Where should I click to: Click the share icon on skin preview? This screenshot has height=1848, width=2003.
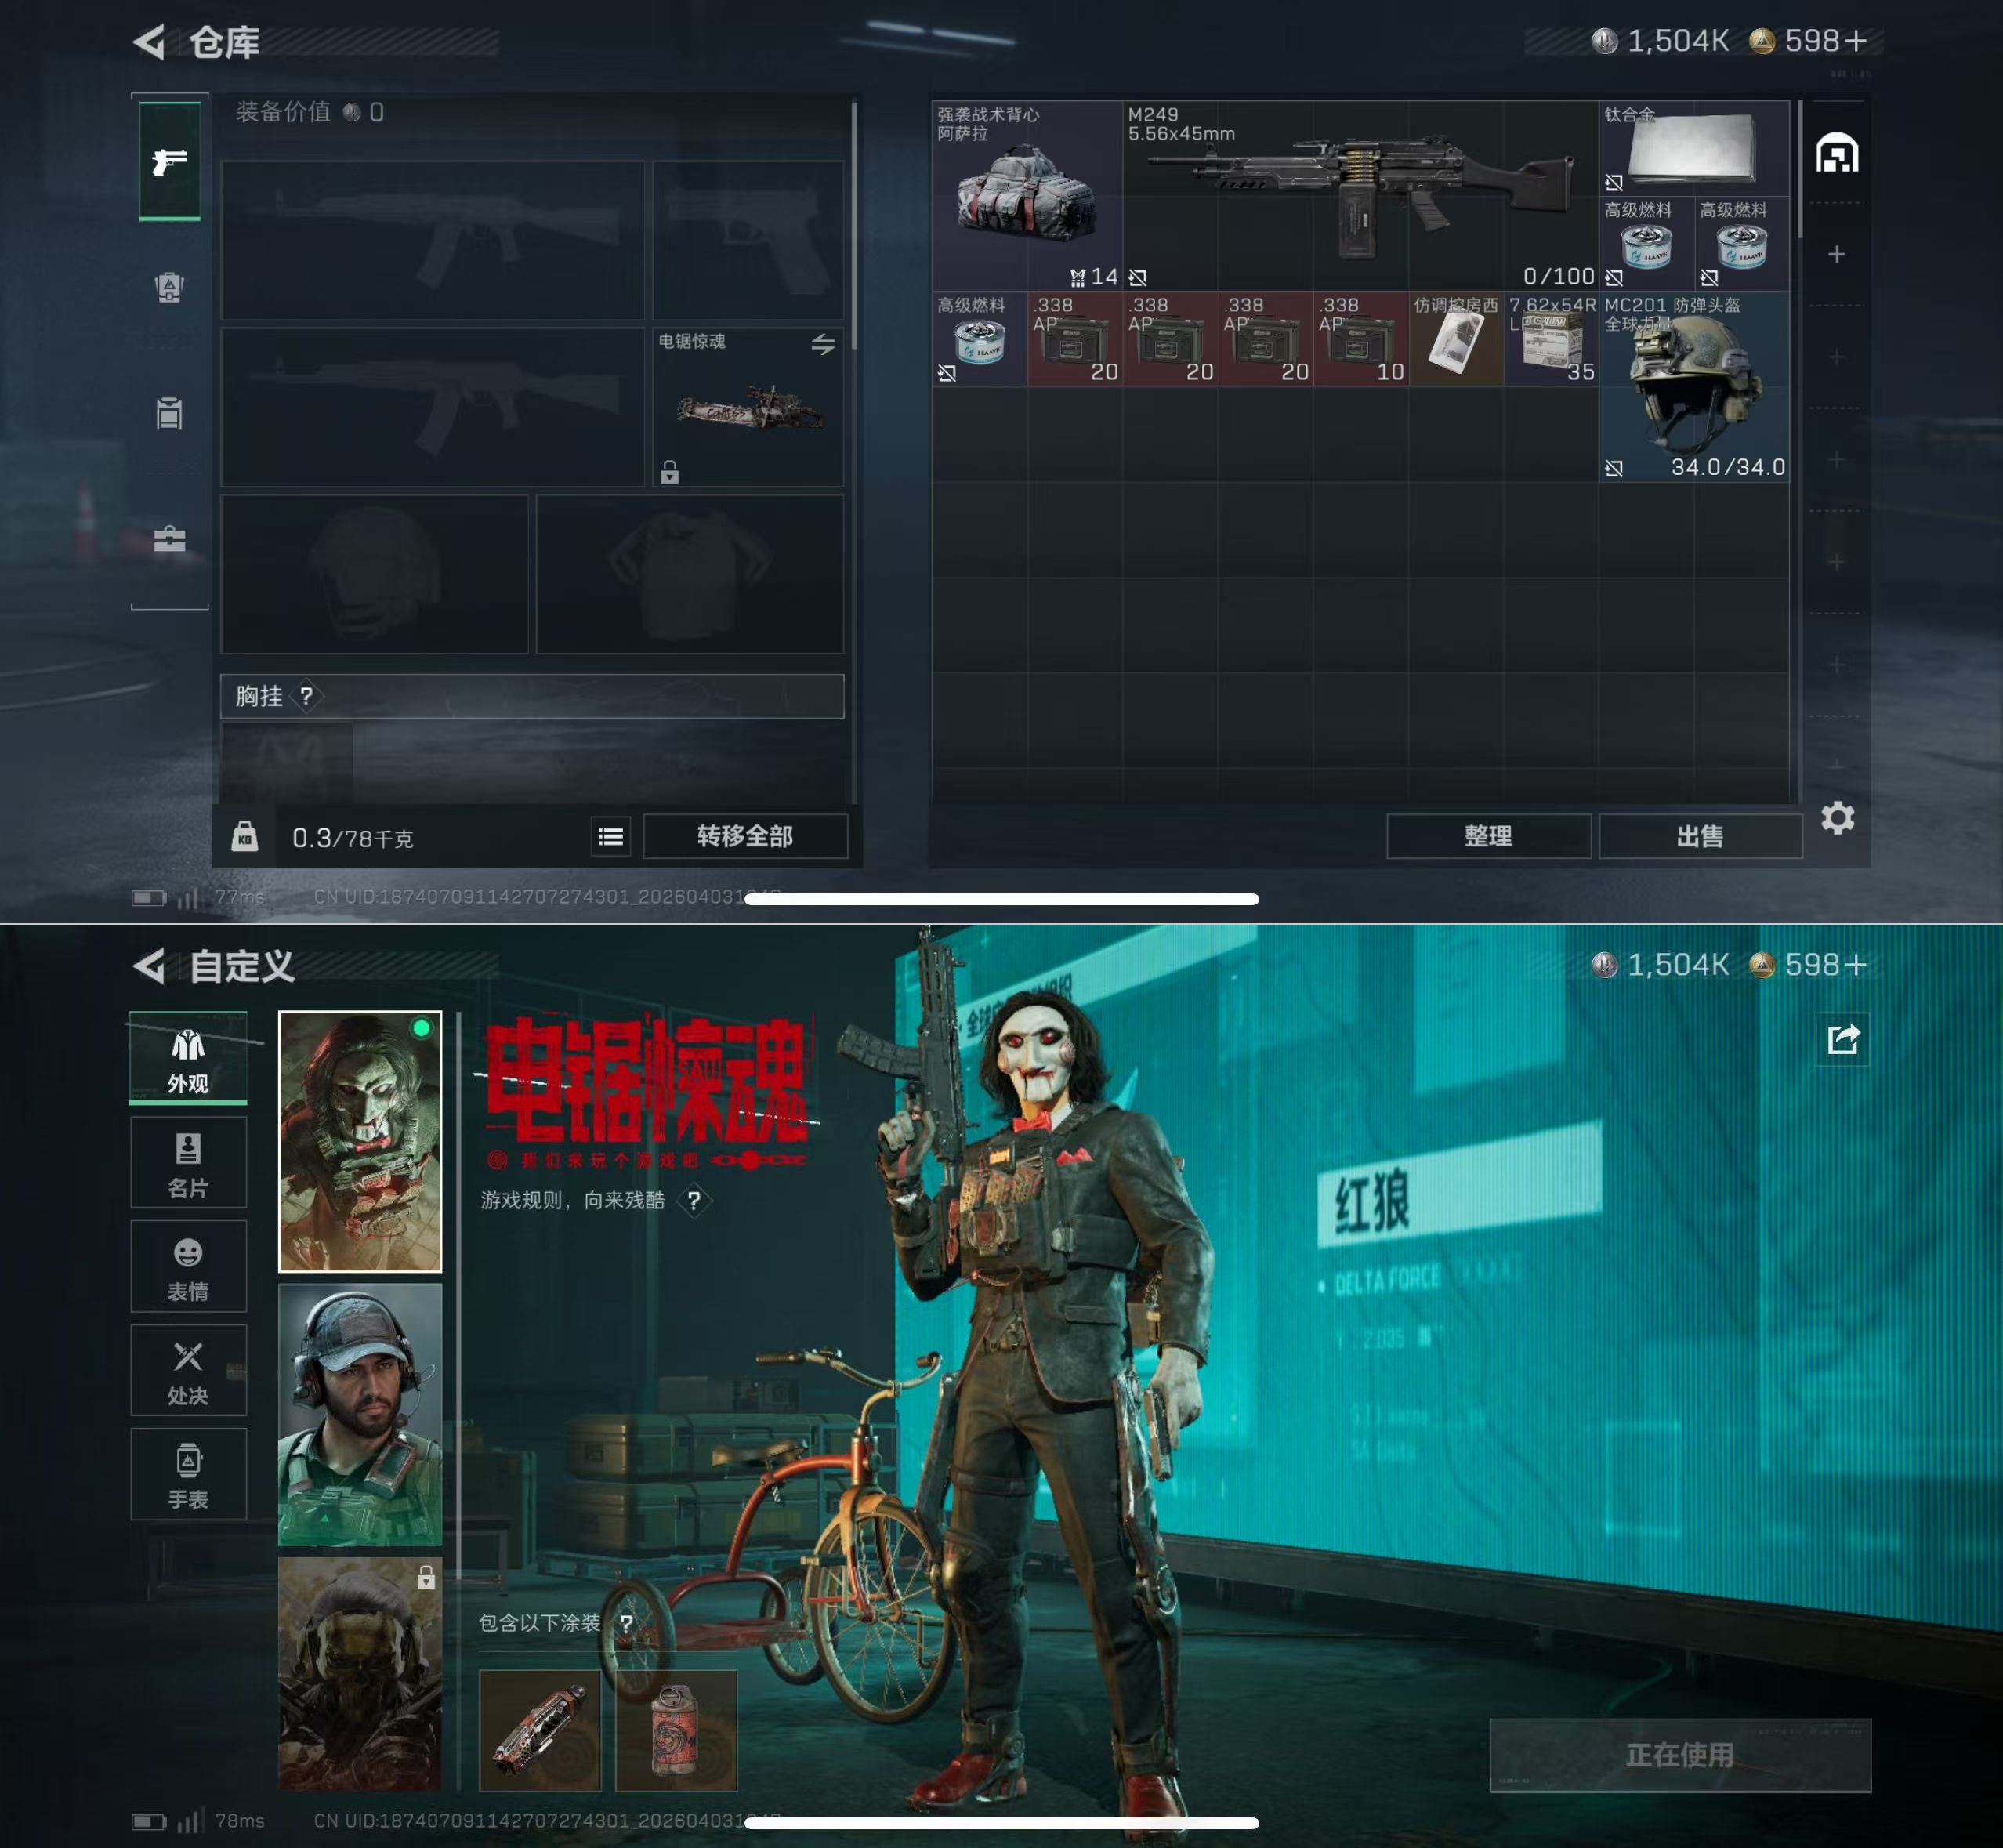point(1843,1039)
